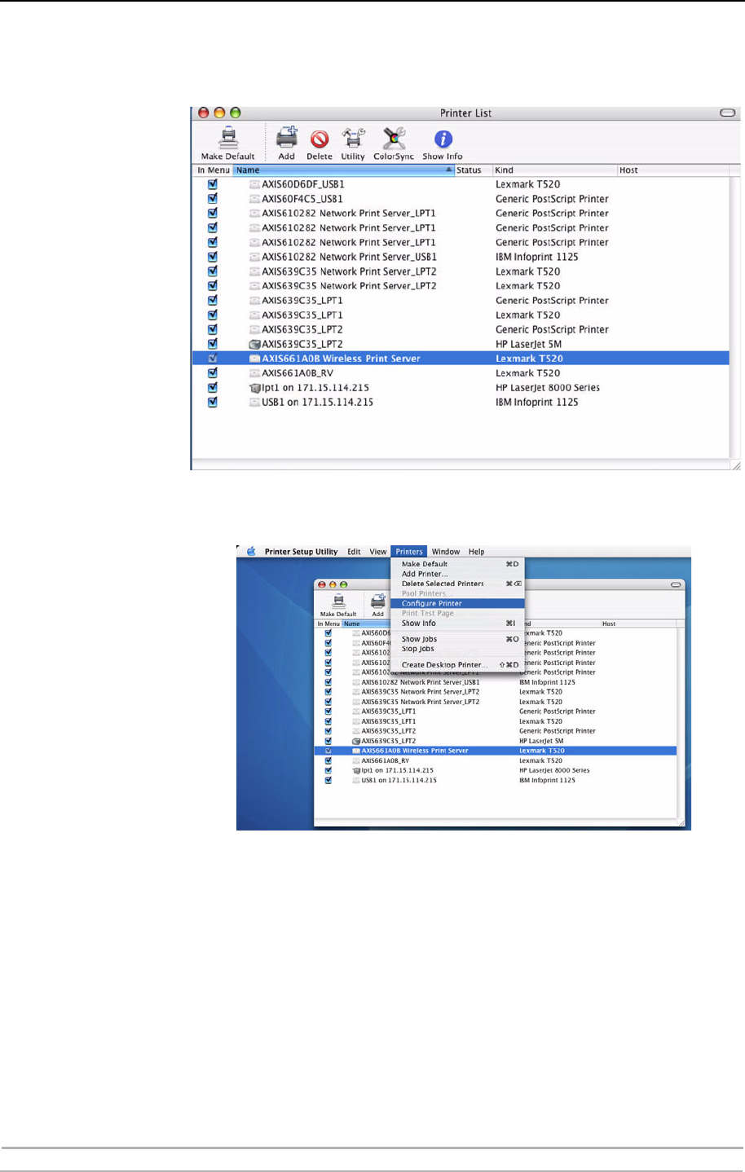Open the View menu in the menu bar

(378, 552)
